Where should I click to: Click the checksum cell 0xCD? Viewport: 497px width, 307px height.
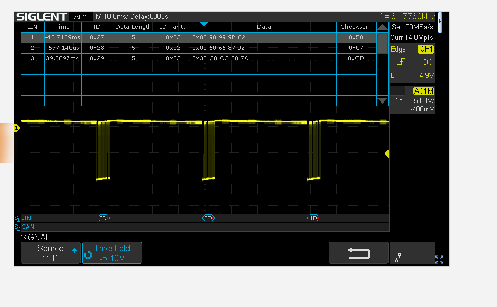356,58
